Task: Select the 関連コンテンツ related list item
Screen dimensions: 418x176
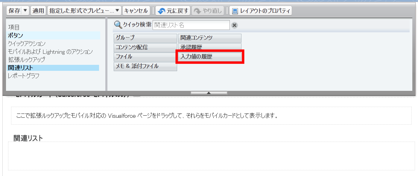Action: [210, 38]
